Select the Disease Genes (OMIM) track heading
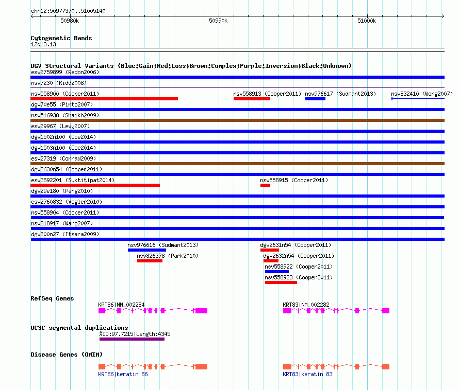 click(x=67, y=354)
